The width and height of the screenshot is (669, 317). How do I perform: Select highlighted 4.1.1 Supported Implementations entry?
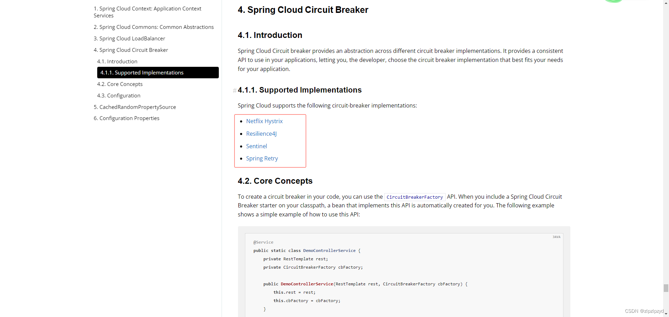click(x=141, y=72)
